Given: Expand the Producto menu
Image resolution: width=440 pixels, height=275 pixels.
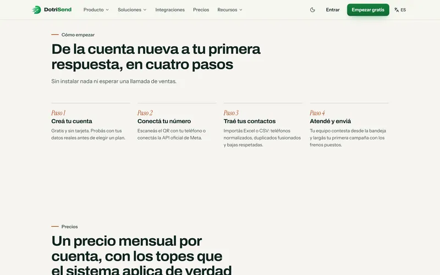Looking at the screenshot, I should (96, 10).
